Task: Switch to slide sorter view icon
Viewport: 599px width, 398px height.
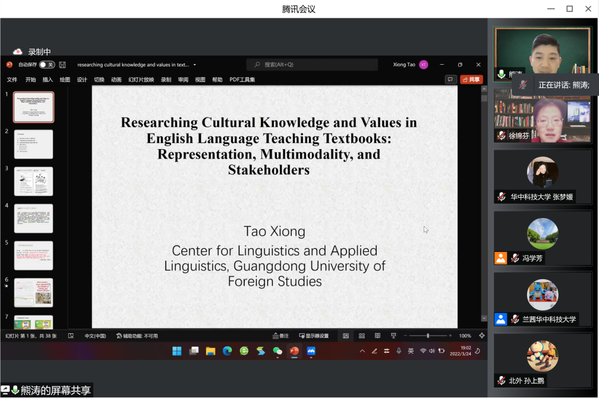Action: click(361, 336)
